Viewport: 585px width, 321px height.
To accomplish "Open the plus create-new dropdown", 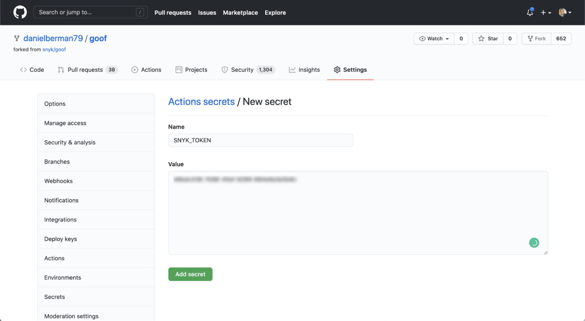I will point(546,13).
